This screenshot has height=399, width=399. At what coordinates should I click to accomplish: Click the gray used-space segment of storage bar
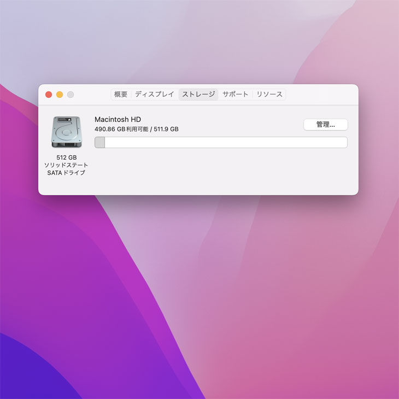click(x=100, y=143)
